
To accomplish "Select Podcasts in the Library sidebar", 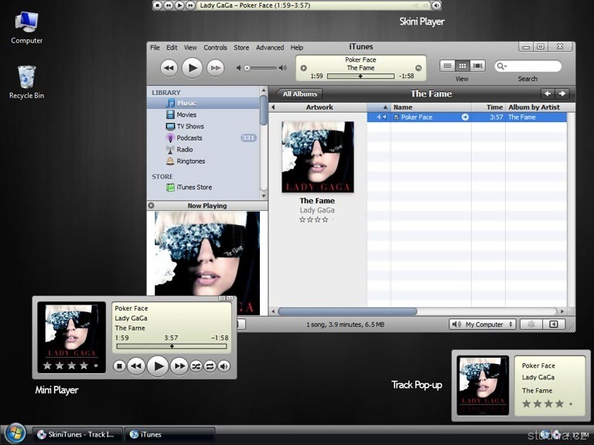I will click(189, 138).
